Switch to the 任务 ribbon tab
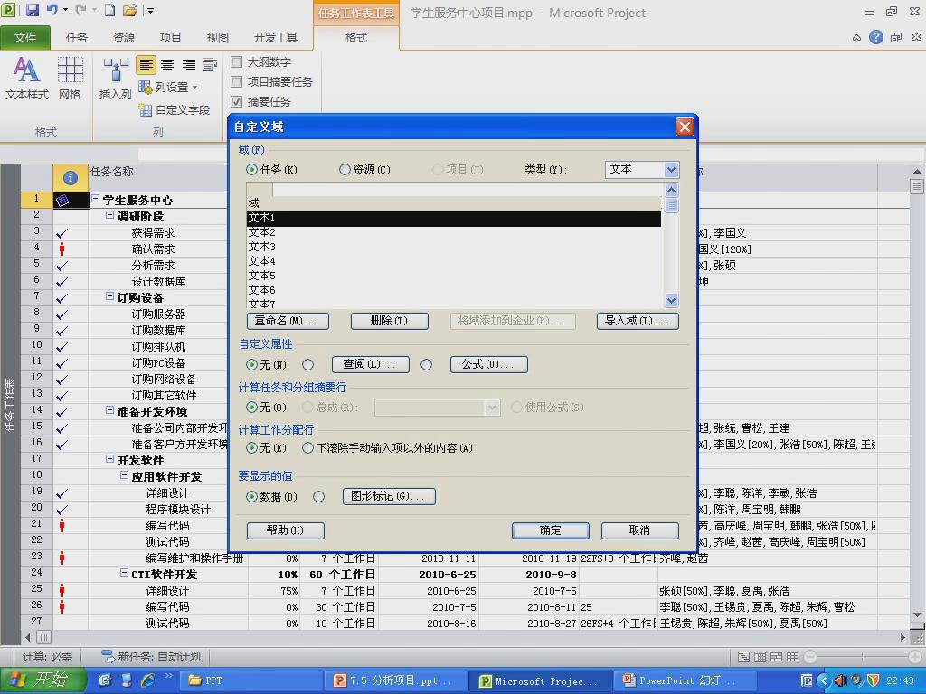This screenshot has width=926, height=694. pos(76,38)
